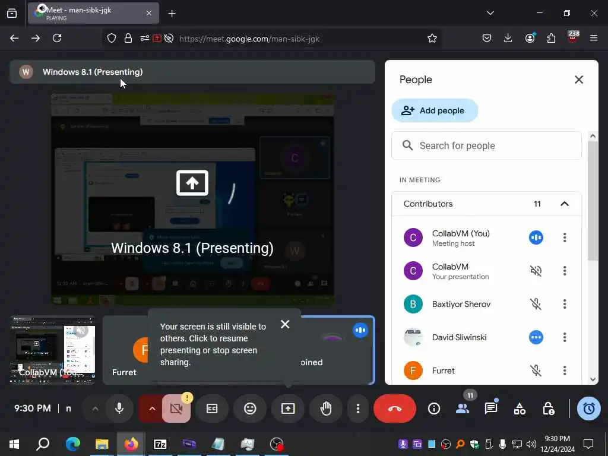Open the present screen control
Screen dimensions: 608x456
[x=288, y=408]
